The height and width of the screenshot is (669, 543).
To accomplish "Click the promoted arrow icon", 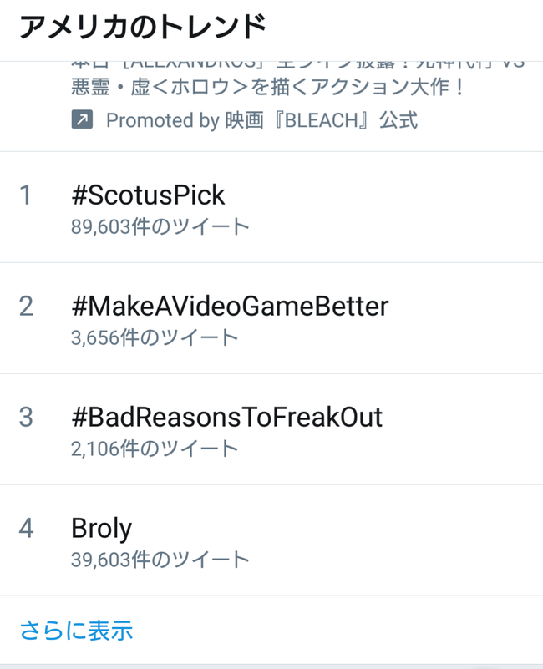I will 82,119.
